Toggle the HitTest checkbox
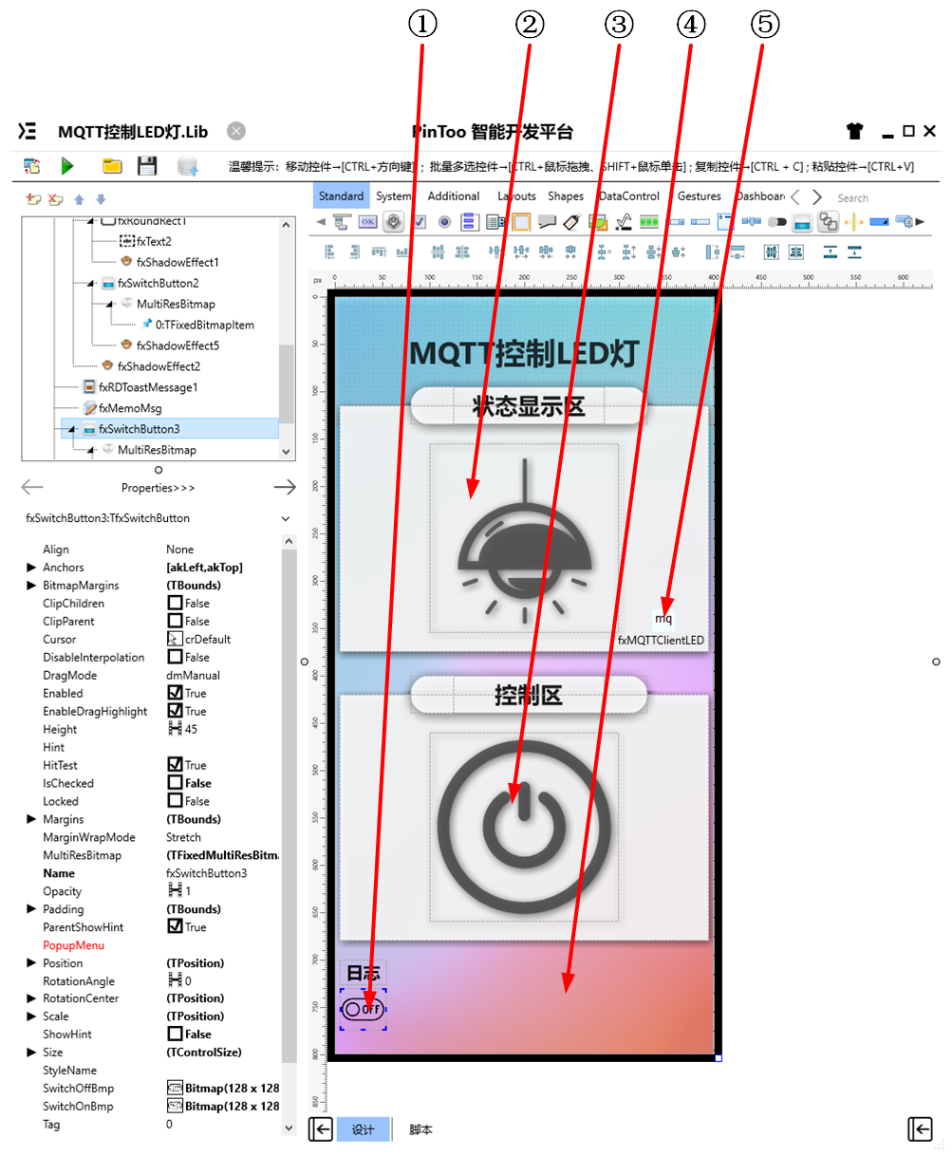This screenshot has width=952, height=1156. [x=175, y=765]
